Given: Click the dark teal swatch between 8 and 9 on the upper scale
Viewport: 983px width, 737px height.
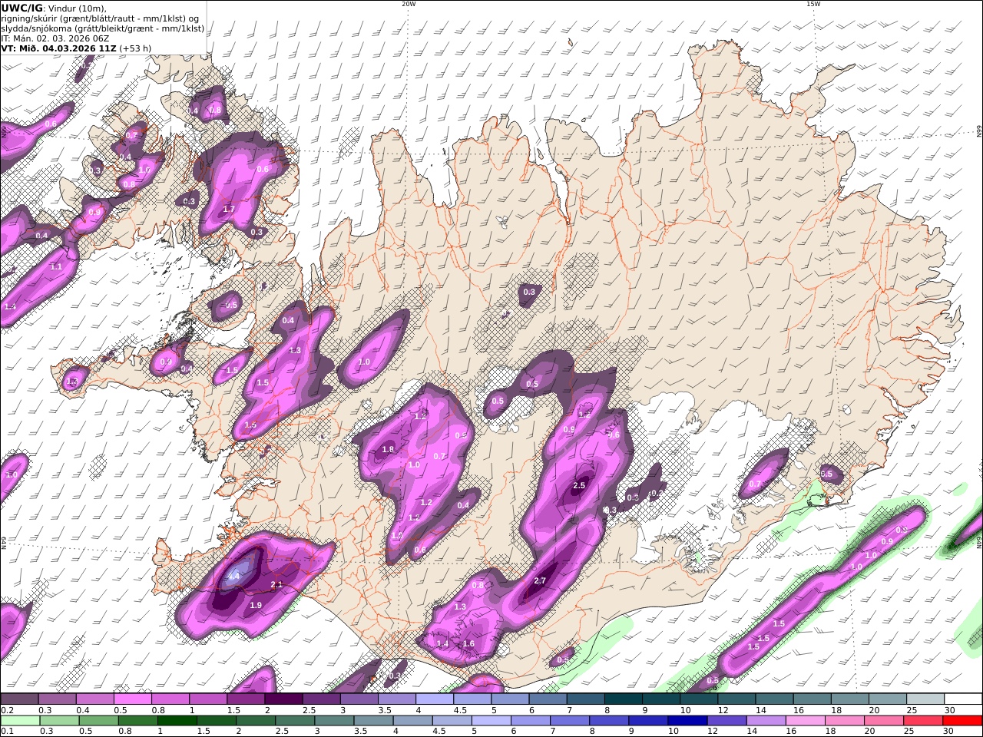Looking at the screenshot, I should [623, 699].
